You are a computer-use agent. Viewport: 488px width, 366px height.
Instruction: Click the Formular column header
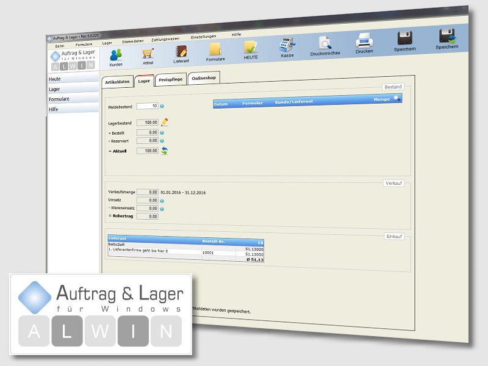coord(253,103)
